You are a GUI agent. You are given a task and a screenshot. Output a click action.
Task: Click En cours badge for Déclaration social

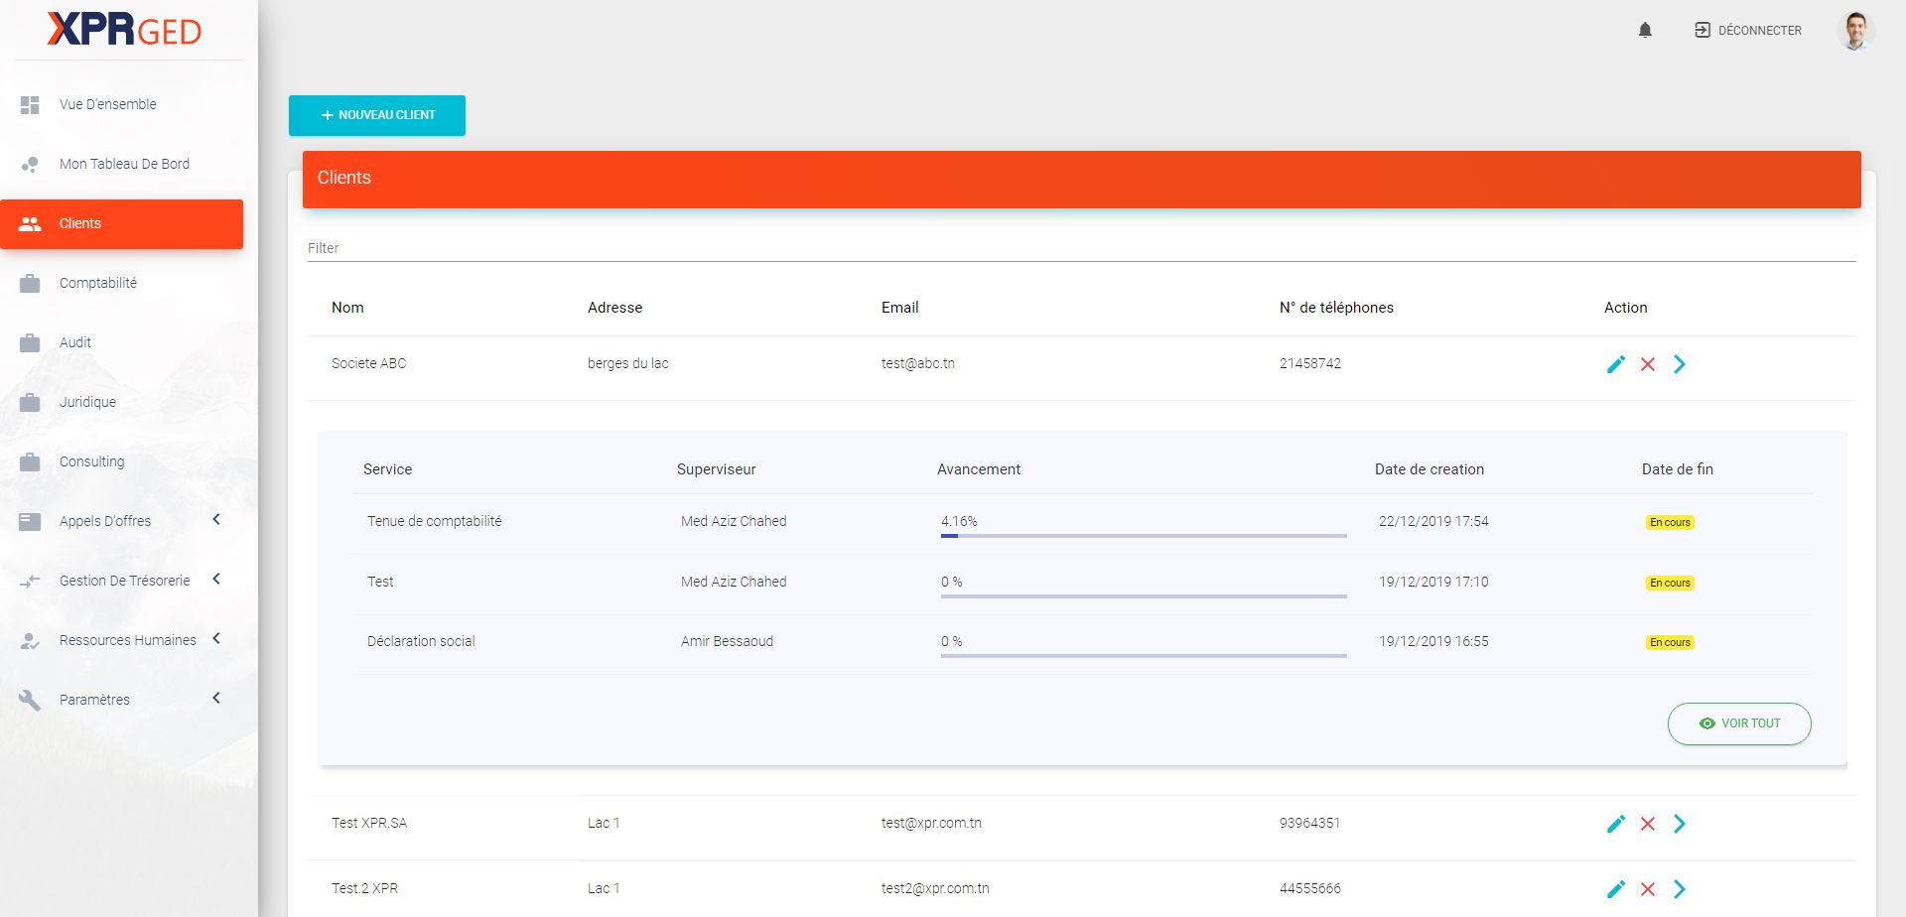[1670, 642]
